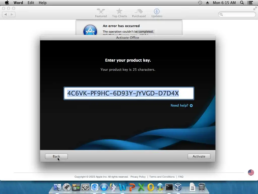
Task: Open the globe download icon in Dock
Action: 160,187
